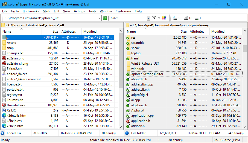Click the ai.cpp file icon
The image size is (248, 143).
point(128,100)
